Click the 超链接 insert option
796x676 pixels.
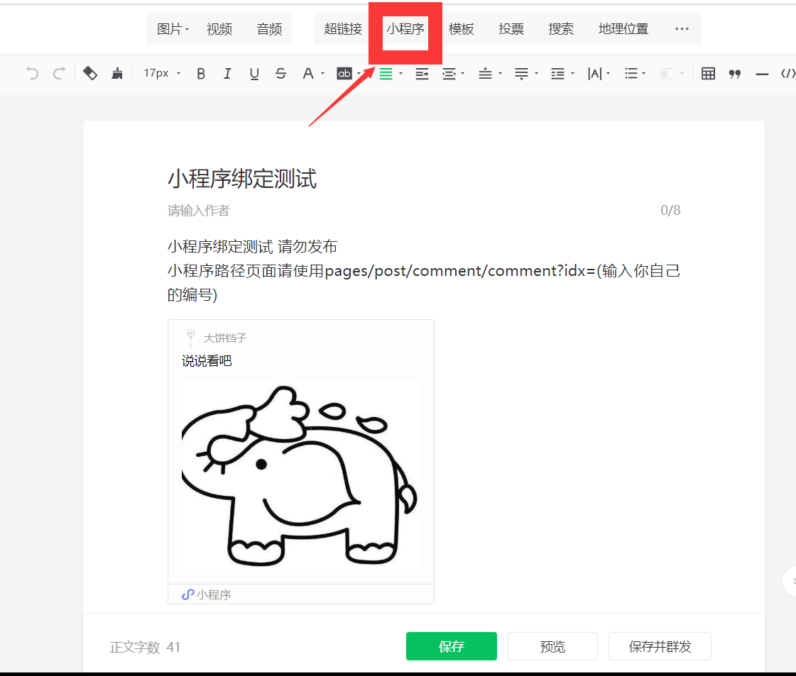click(x=343, y=29)
